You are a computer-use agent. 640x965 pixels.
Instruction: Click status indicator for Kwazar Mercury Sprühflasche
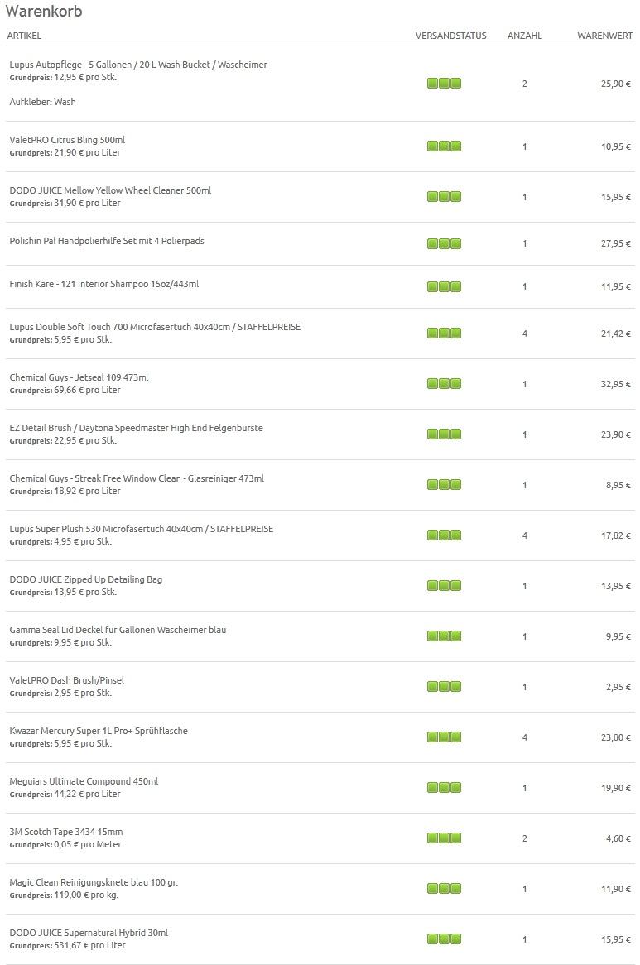pyautogui.click(x=444, y=737)
